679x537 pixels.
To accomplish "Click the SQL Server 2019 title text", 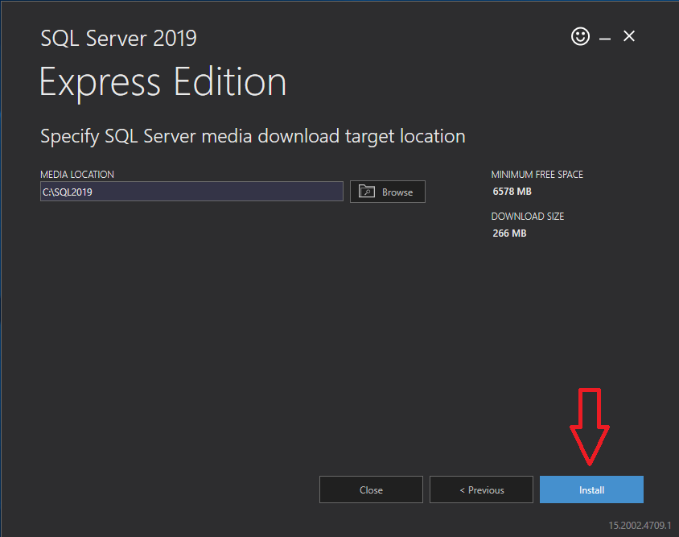I will tap(118, 38).
